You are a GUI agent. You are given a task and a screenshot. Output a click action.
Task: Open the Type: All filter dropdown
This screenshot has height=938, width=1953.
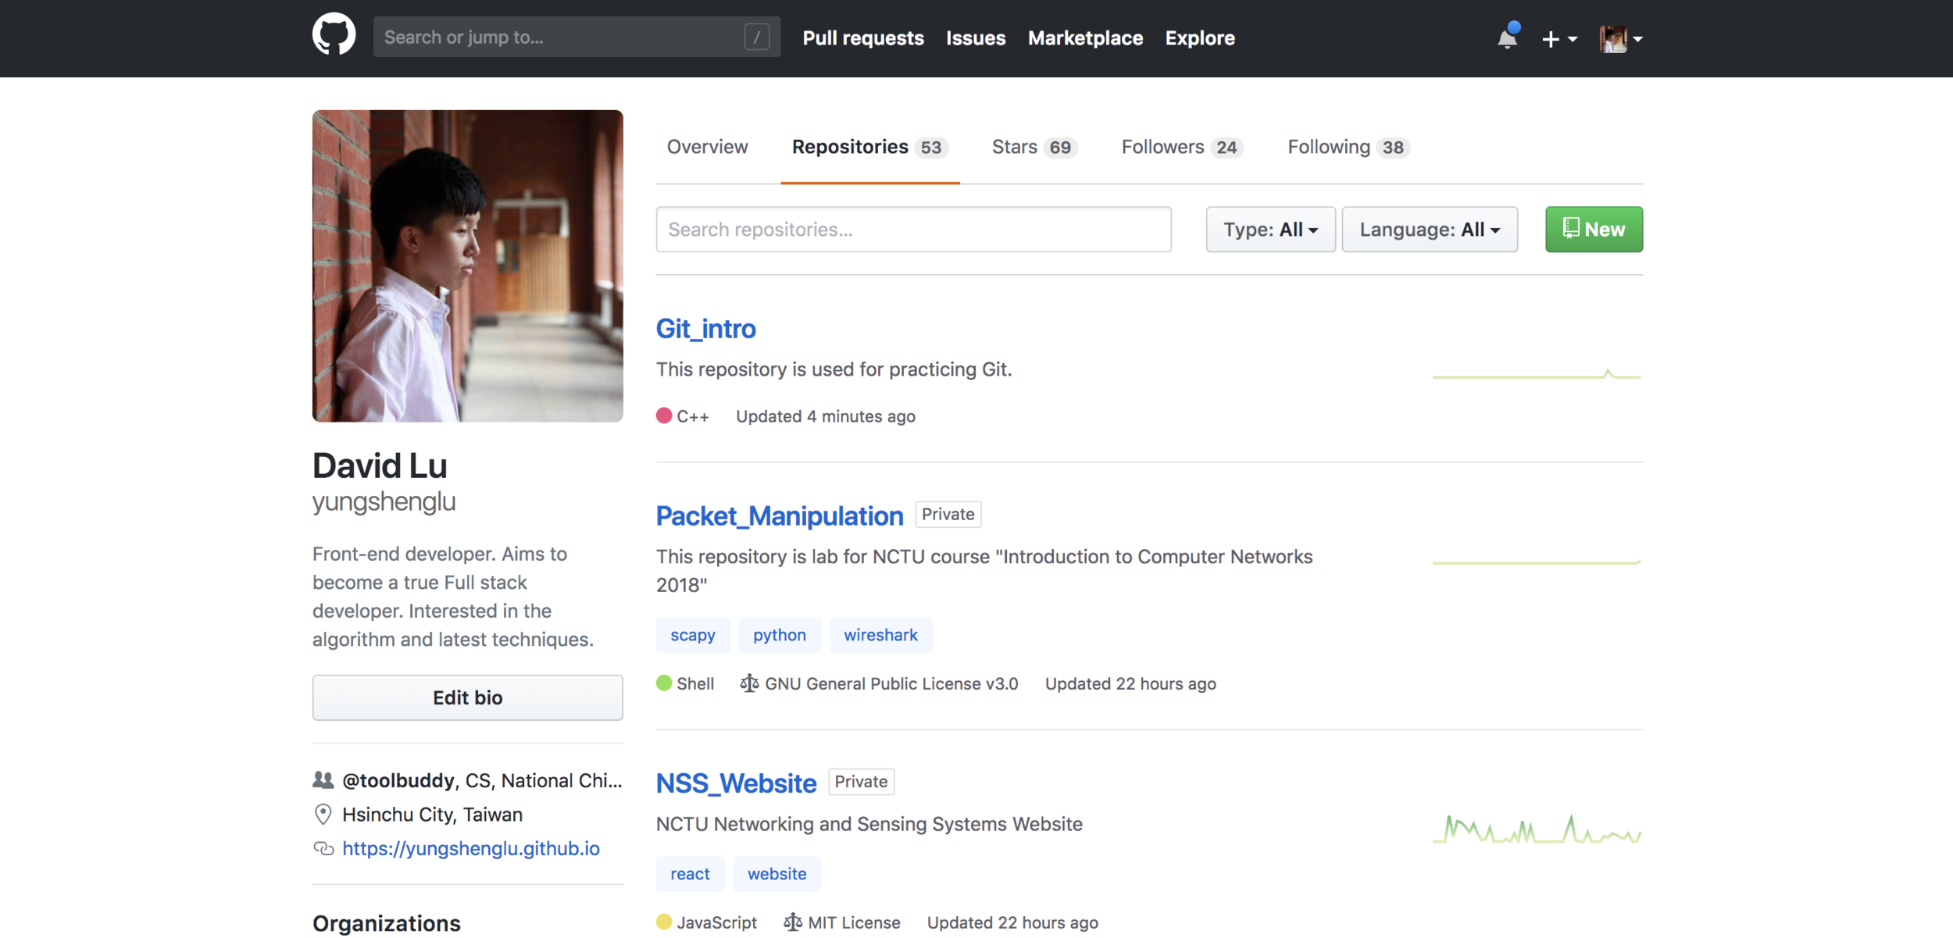click(1270, 230)
